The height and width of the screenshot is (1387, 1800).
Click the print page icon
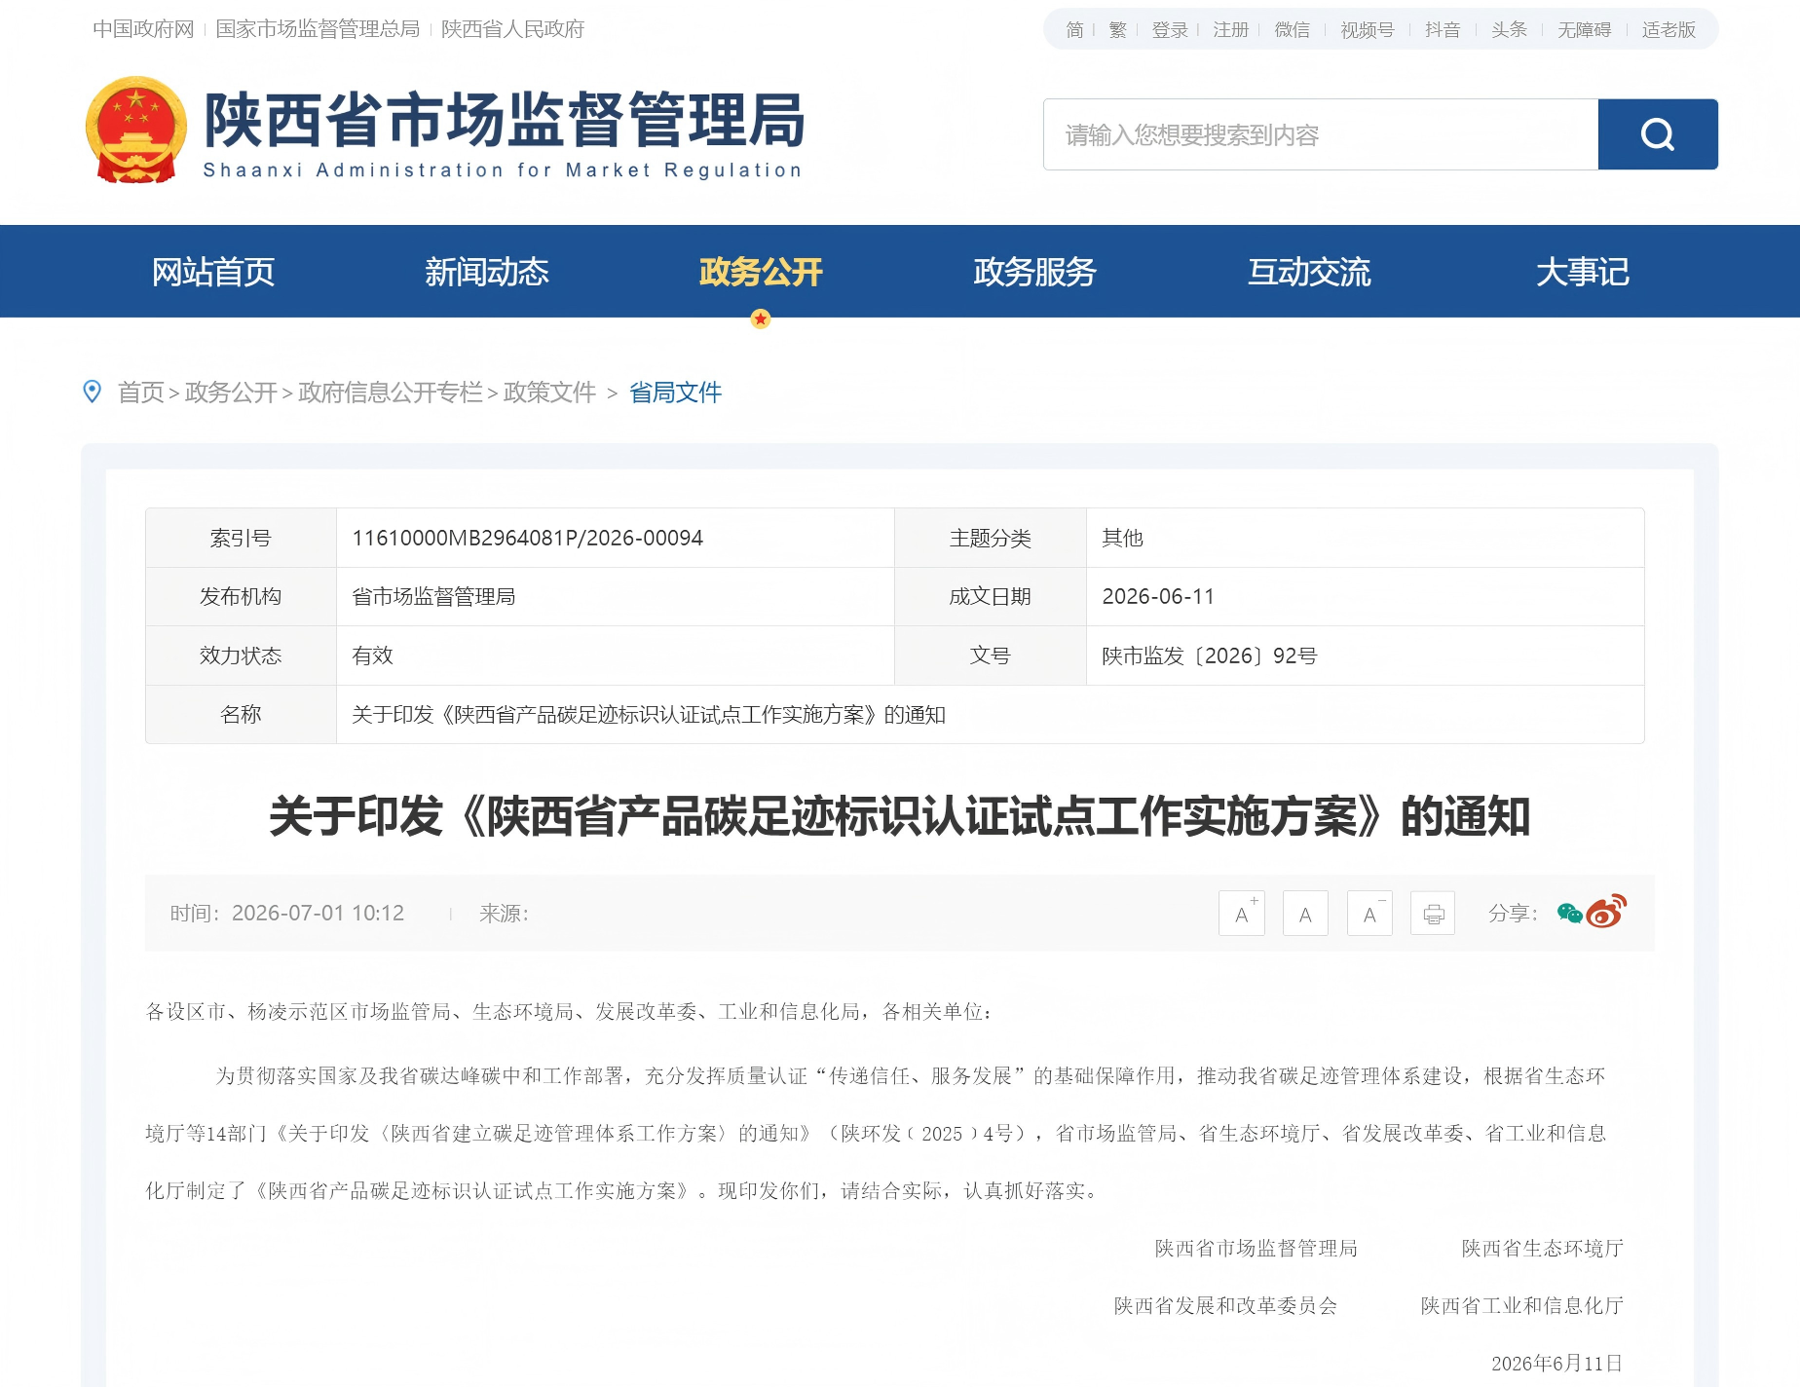[x=1433, y=914]
